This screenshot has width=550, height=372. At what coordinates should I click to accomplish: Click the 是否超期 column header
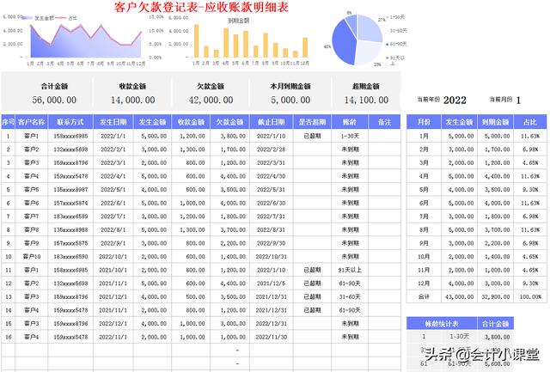click(312, 122)
